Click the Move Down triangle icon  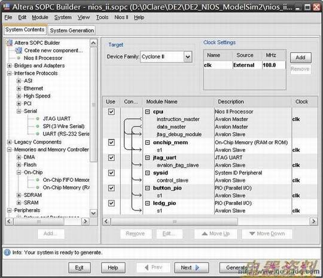click(252, 234)
